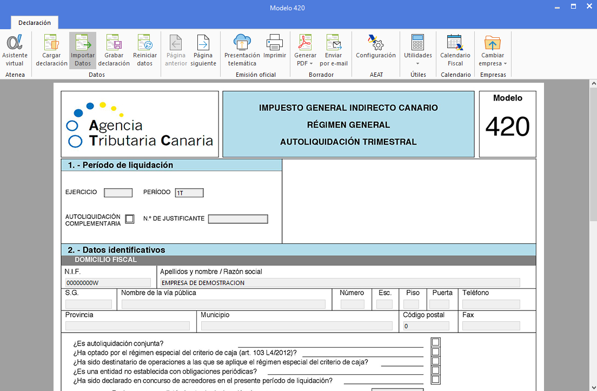Click the Cargar declaración icon
Image resolution: width=597 pixels, height=391 pixels.
pos(51,50)
